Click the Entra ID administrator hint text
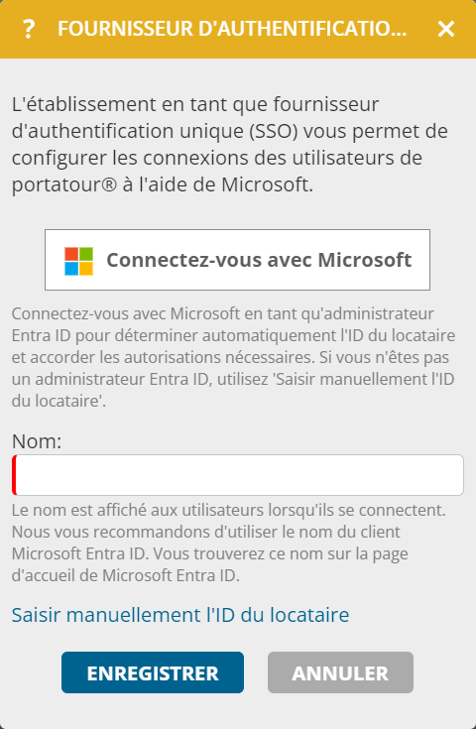476x729 pixels. (x=233, y=357)
